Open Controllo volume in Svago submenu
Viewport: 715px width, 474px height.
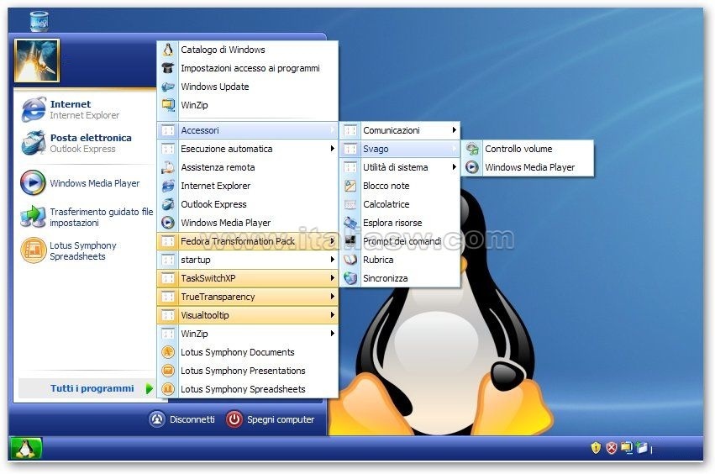click(528, 149)
